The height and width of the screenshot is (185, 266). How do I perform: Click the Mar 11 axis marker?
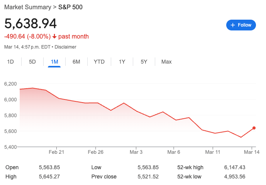(213, 152)
